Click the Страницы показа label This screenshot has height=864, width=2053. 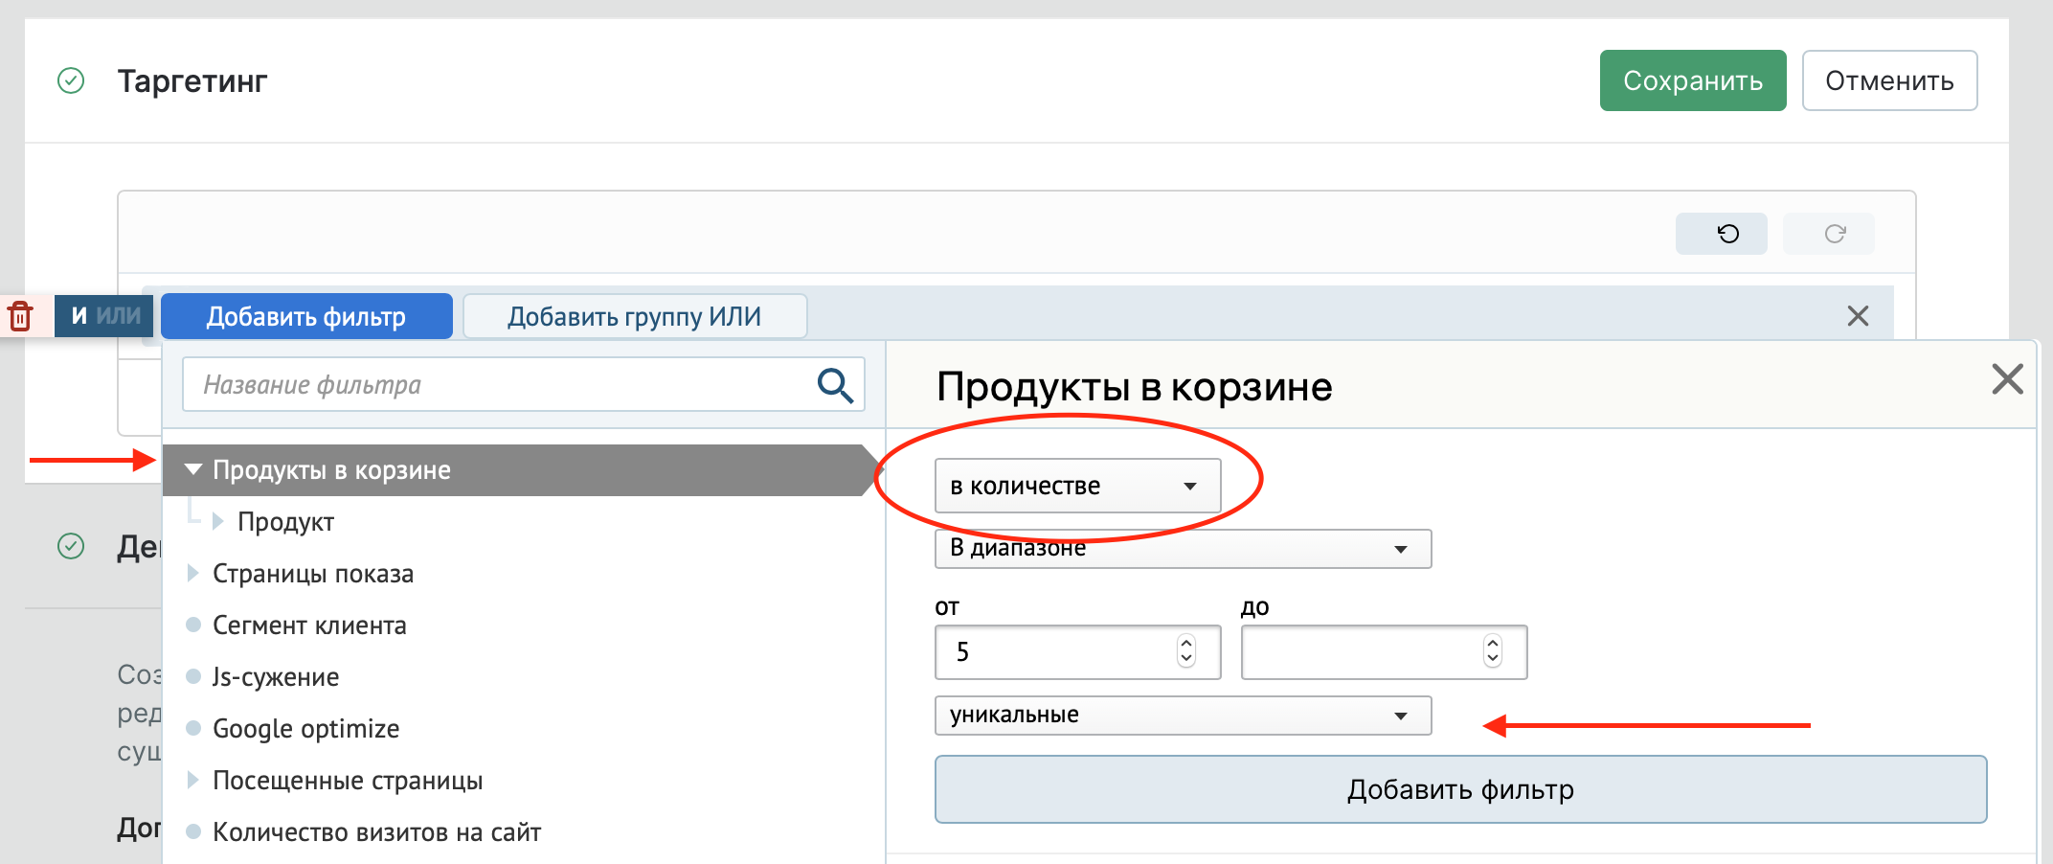coord(313,574)
